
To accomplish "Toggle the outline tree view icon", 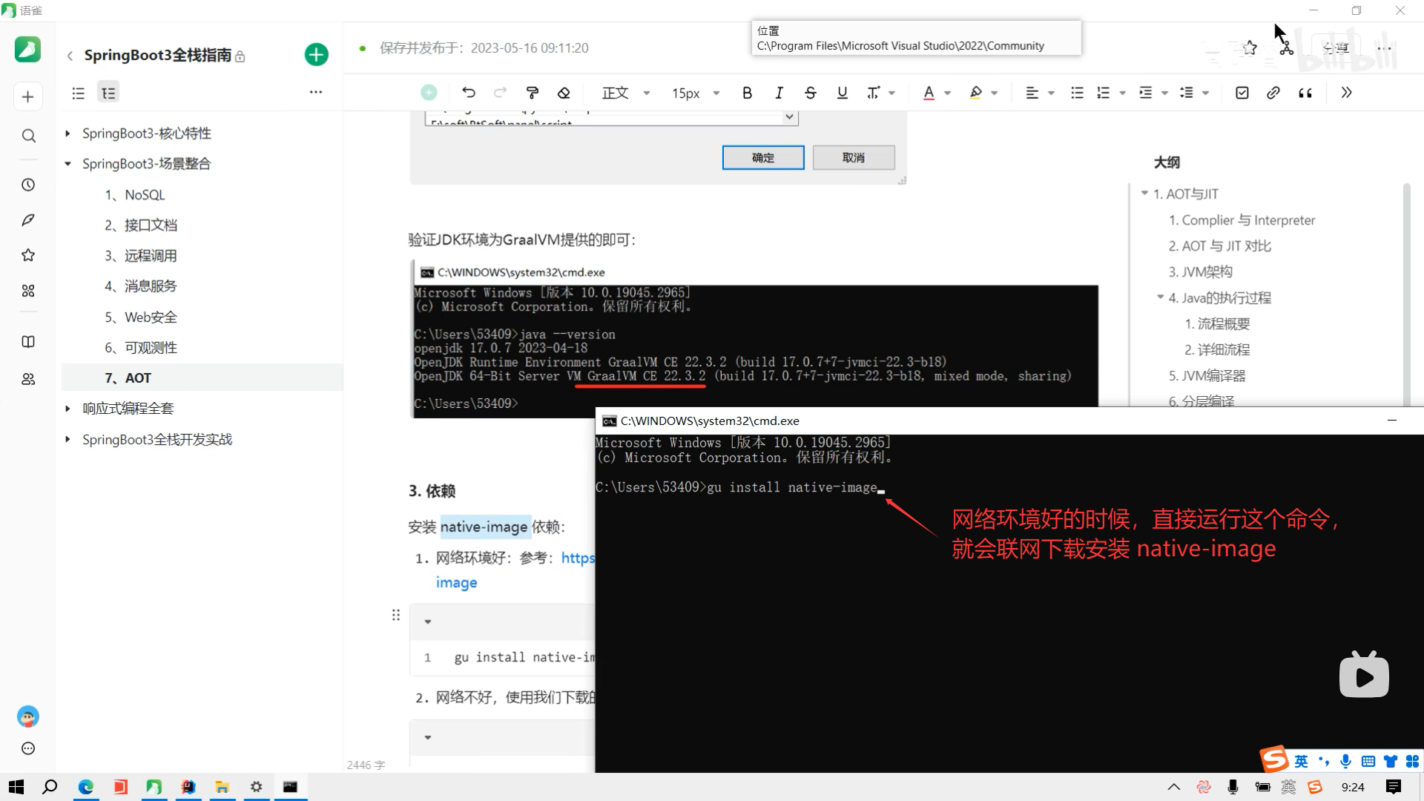I will coord(108,93).
